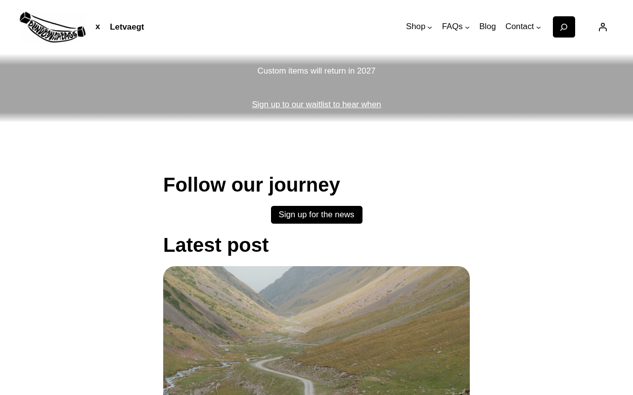This screenshot has height=395, width=633.
Task: Open the Shop menu item
Action: [415, 27]
